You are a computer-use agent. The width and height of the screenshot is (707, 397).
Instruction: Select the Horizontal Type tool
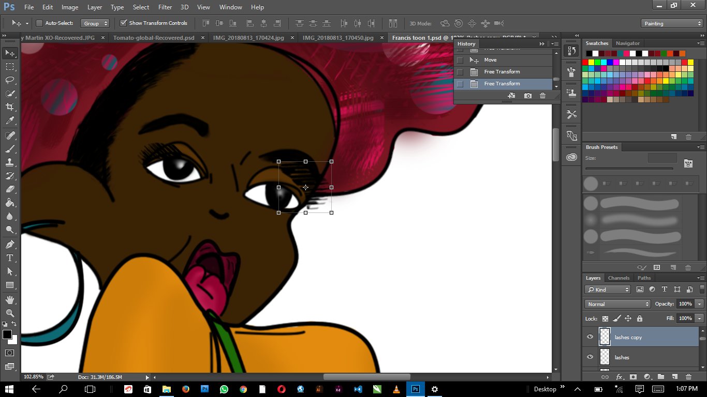[x=10, y=258]
